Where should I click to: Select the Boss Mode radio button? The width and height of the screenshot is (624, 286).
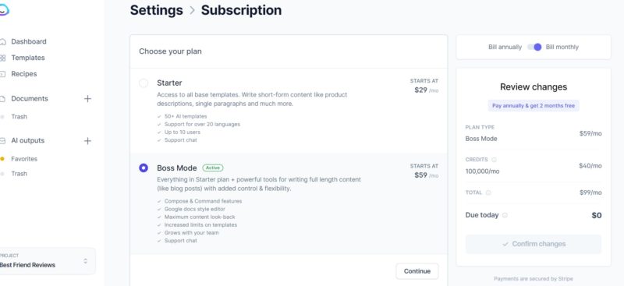pyautogui.click(x=144, y=168)
